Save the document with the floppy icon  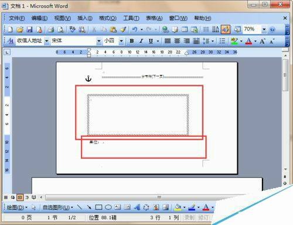(x=29, y=29)
